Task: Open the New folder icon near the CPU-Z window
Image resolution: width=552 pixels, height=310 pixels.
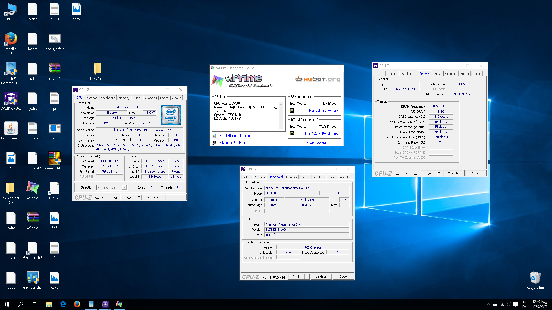Action: 98,71
